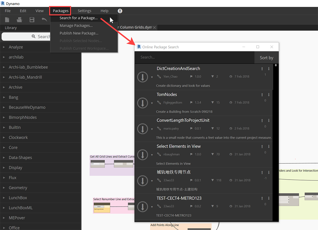
Task: Maximize the Online Package Search window
Action: 258,47
